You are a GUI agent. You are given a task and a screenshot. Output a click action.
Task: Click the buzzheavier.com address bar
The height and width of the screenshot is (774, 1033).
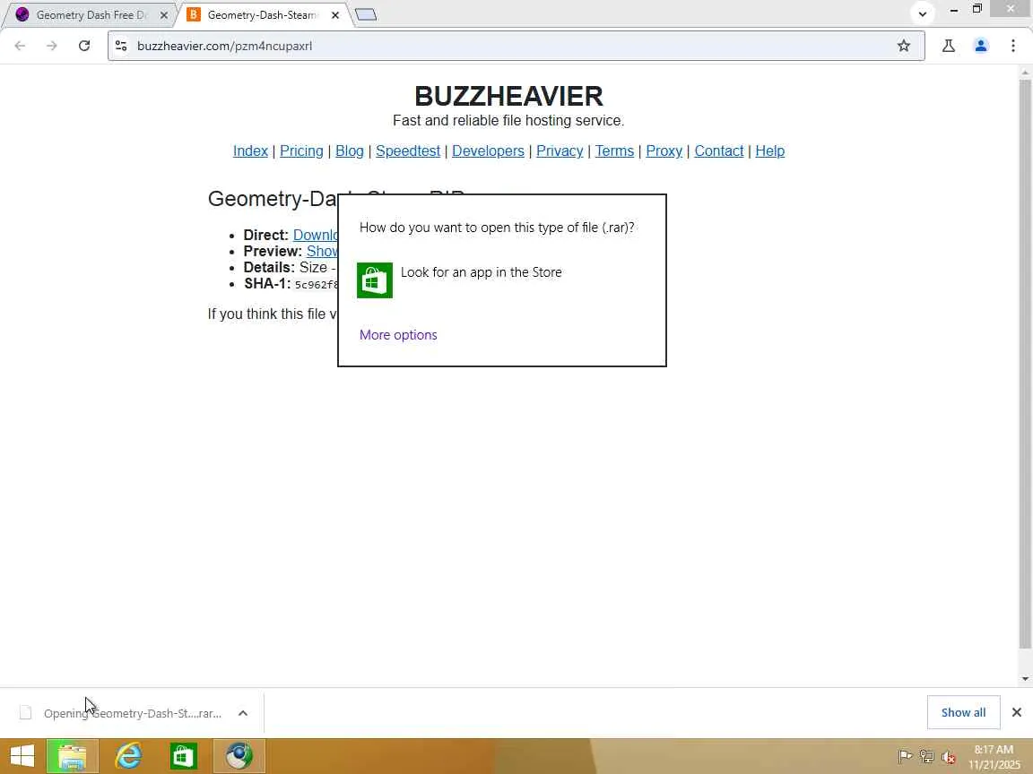pyautogui.click(x=514, y=46)
